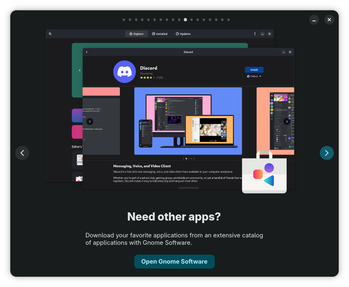Click the search magnifier in Software window
The height and width of the screenshot is (287, 349).
pos(50,34)
